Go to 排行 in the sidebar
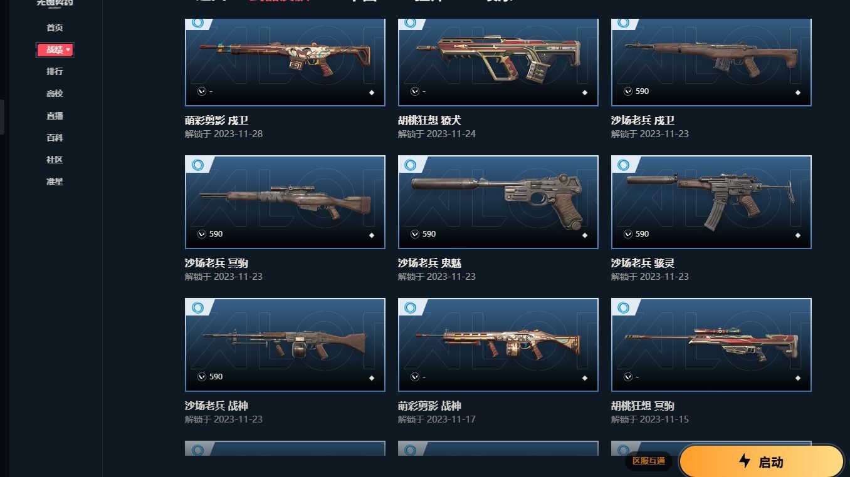This screenshot has width=850, height=477. point(55,71)
